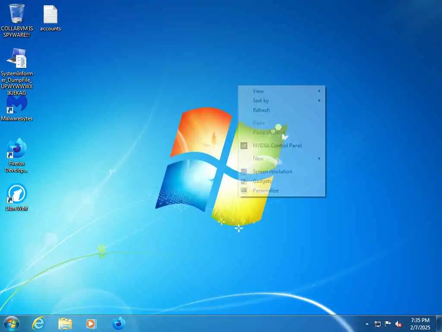Open the Action Center flag icon
This screenshot has height=332, width=442.
coord(388,323)
